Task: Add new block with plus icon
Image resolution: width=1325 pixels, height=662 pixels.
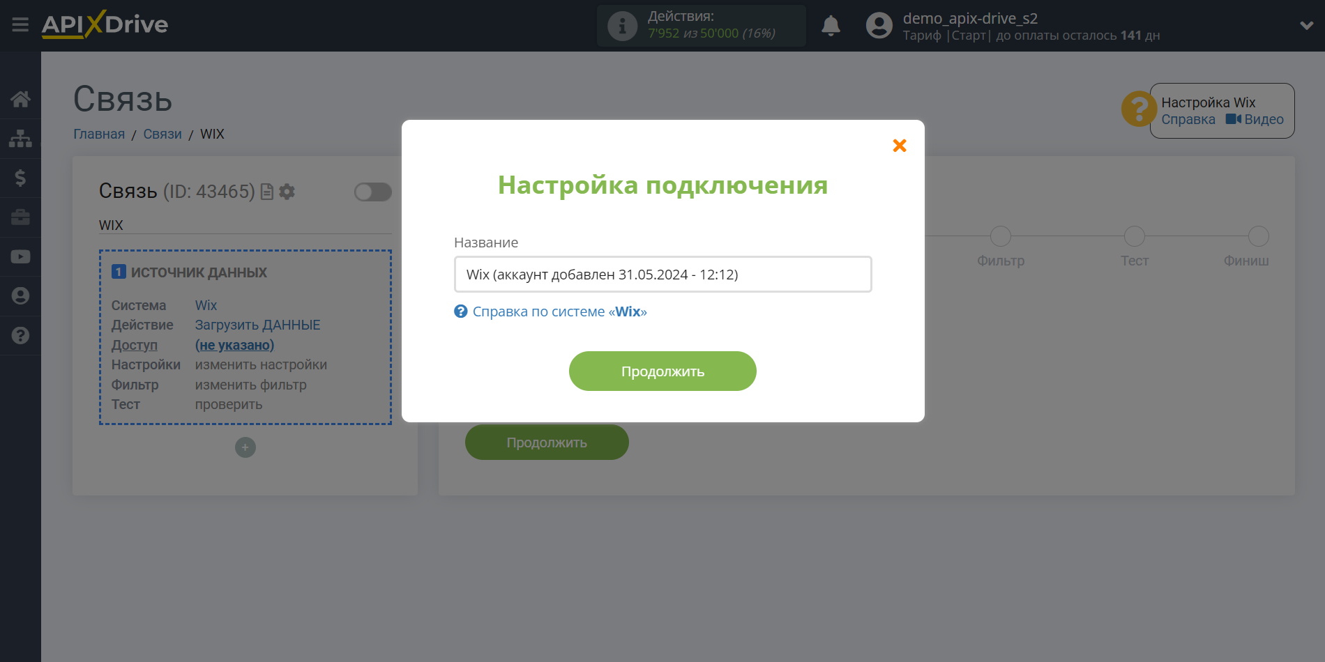Action: (x=245, y=447)
